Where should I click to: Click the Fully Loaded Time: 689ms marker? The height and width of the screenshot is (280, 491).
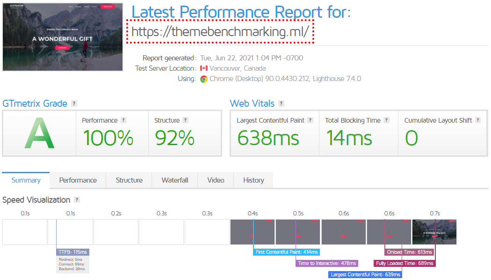[x=404, y=264]
